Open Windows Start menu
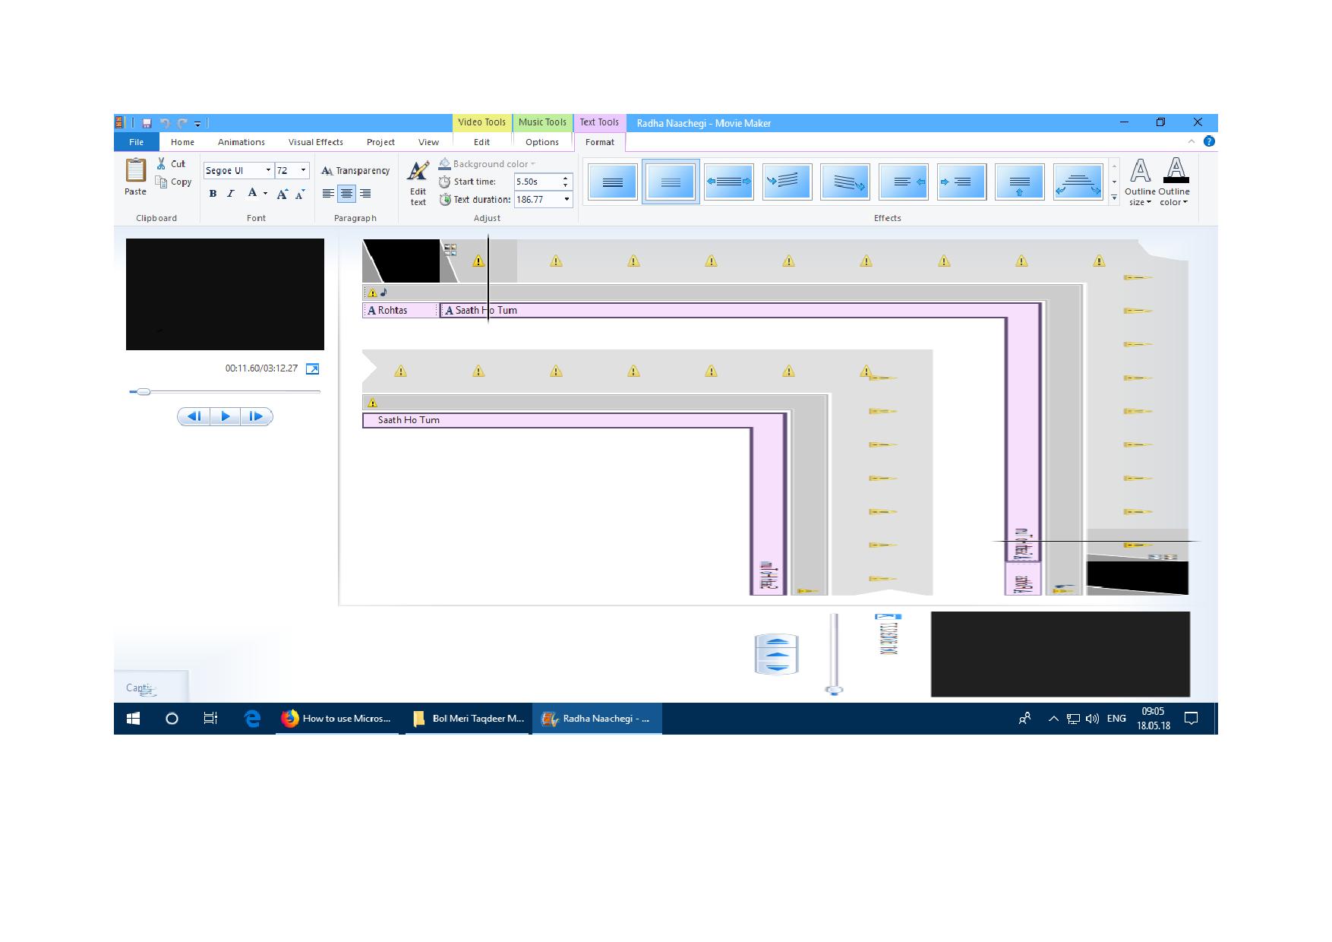Screen dimensions: 1332x942 point(133,719)
